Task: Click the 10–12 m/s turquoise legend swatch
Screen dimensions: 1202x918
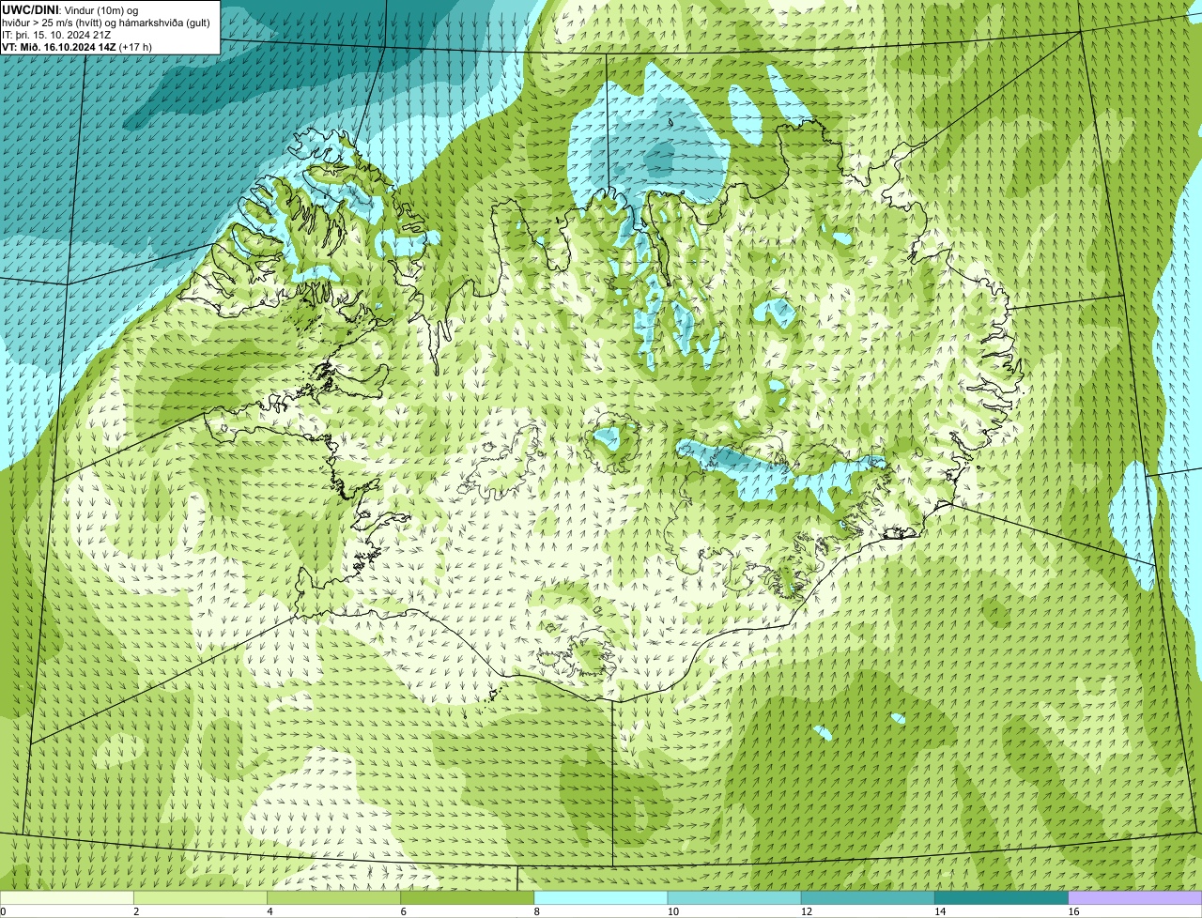Action: pyautogui.click(x=733, y=897)
